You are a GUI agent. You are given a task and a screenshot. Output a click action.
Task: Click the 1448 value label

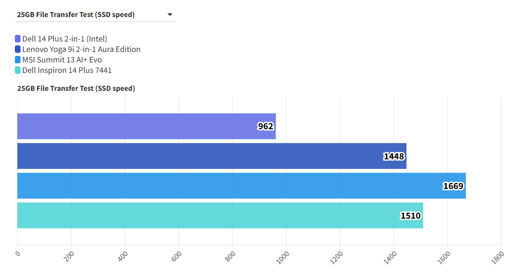click(394, 156)
